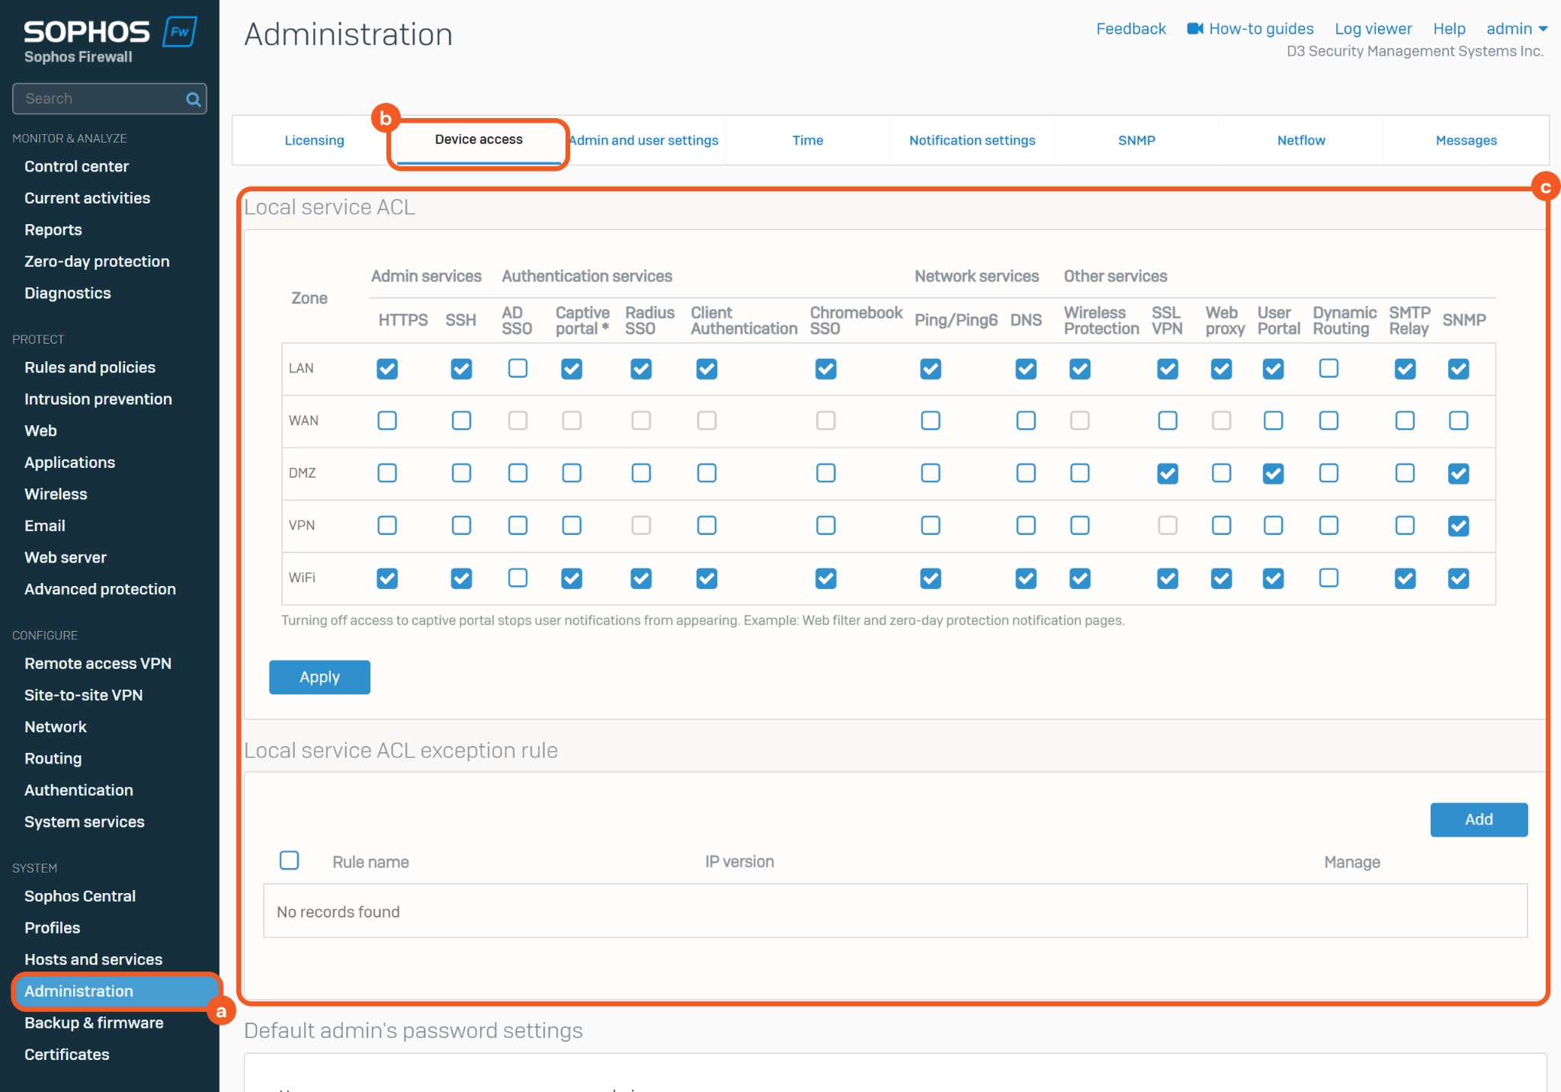Switch to the Licensing tab
1561x1092 pixels.
point(314,140)
